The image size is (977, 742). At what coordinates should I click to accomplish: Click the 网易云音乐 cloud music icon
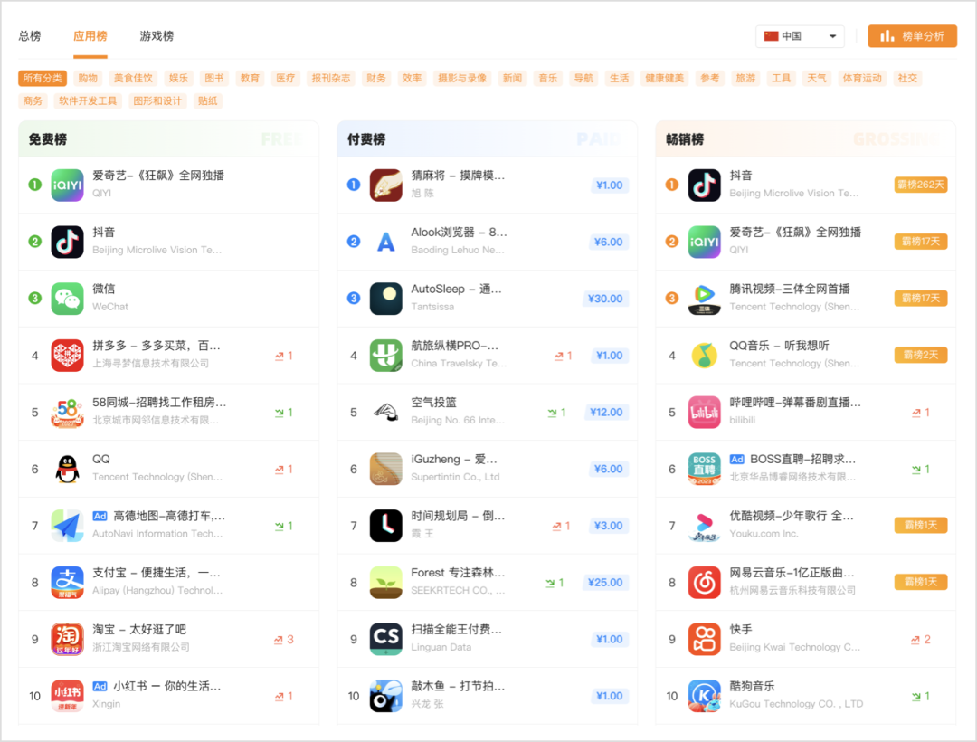coord(705,582)
